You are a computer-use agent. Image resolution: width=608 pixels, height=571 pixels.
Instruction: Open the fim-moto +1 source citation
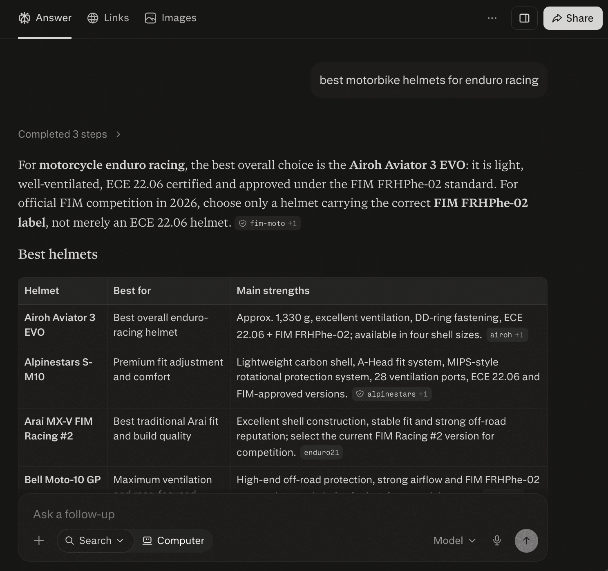[268, 223]
